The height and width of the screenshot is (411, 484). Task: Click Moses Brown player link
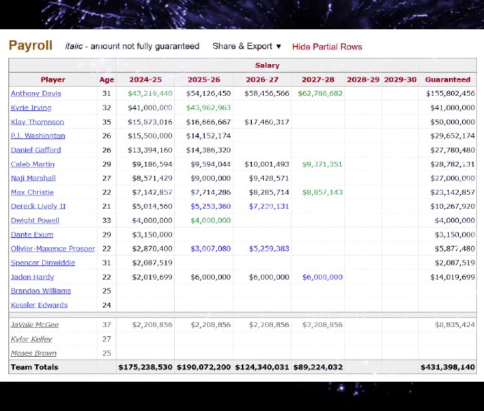point(33,353)
